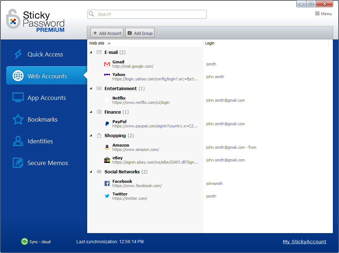
Task: Collapse the Finance group
Action: 91,112
